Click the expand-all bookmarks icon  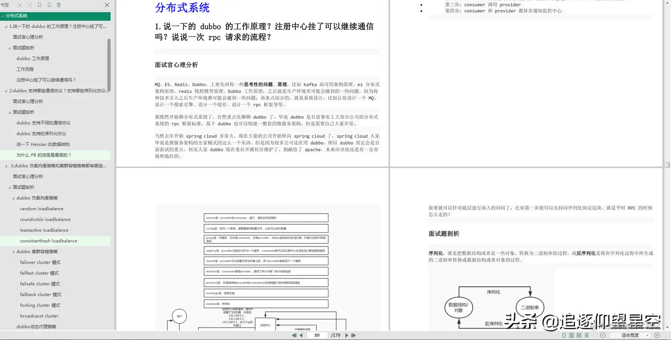coord(20,5)
